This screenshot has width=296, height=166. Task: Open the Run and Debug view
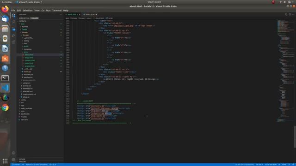[13, 36]
